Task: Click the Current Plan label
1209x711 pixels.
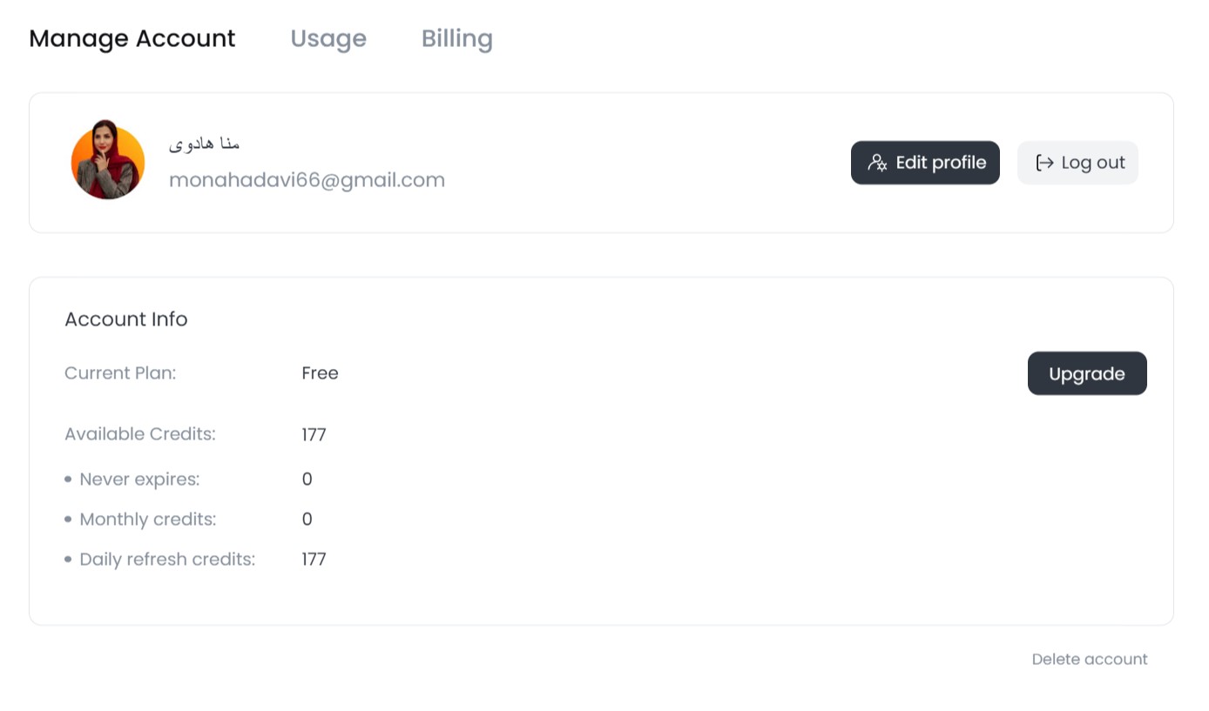Action: point(120,373)
